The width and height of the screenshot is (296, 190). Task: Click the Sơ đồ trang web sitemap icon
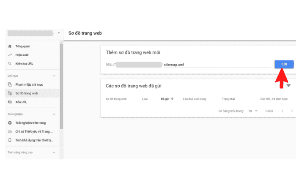(10, 93)
